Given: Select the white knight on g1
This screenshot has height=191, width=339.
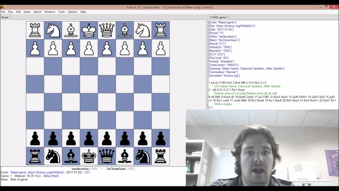Looking at the screenshot, I should [53, 30].
